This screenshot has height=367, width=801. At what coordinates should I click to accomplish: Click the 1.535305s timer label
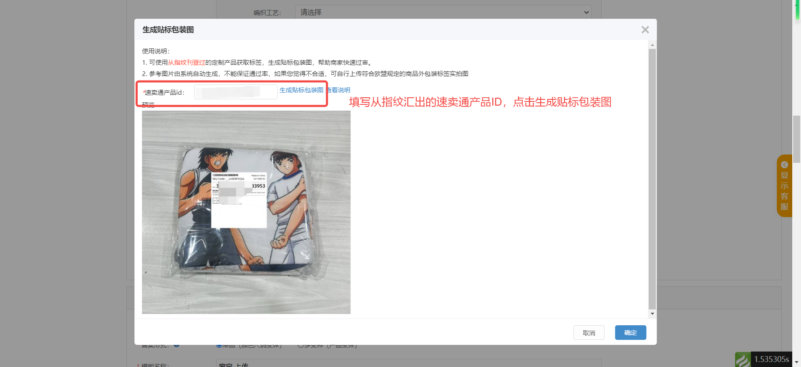tap(771, 359)
